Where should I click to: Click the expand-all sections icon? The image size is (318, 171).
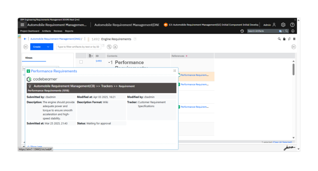coord(115,47)
